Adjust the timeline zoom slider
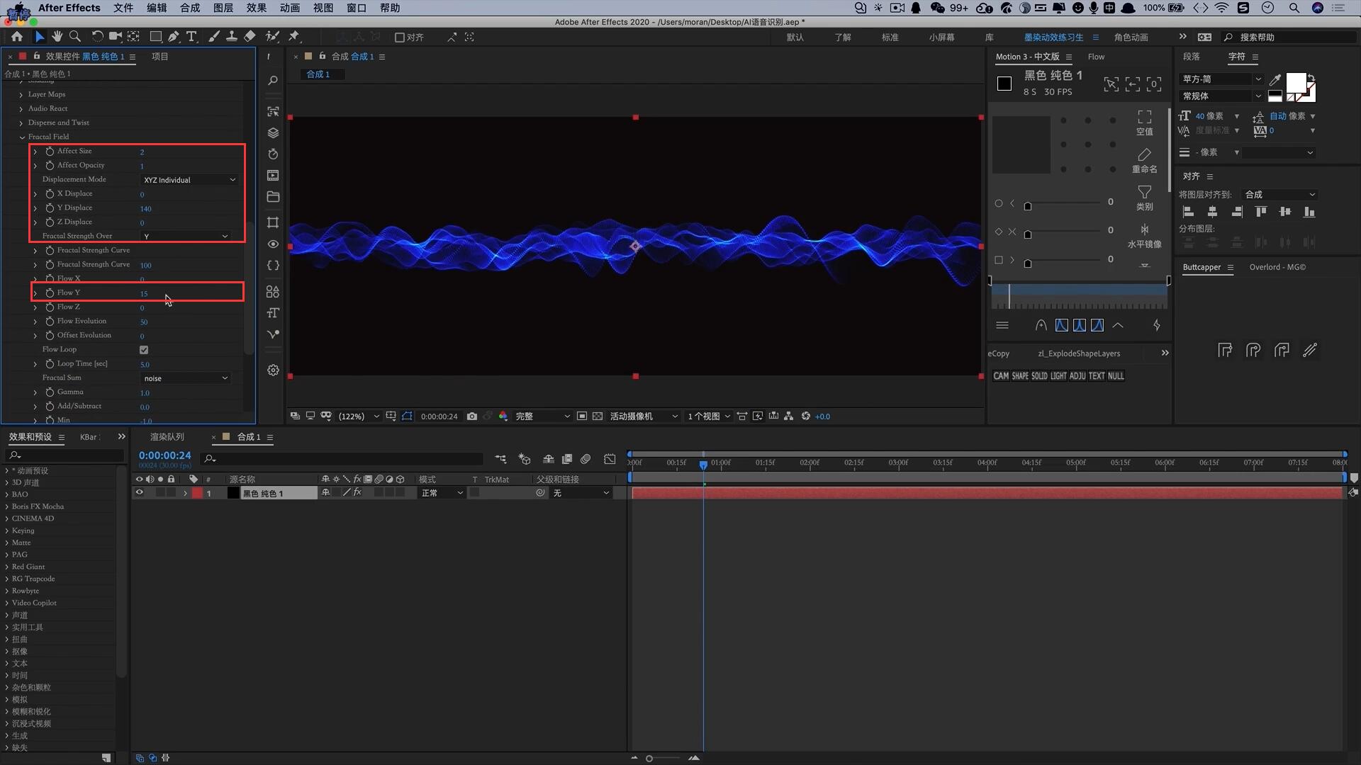The width and height of the screenshot is (1361, 765). (x=649, y=759)
